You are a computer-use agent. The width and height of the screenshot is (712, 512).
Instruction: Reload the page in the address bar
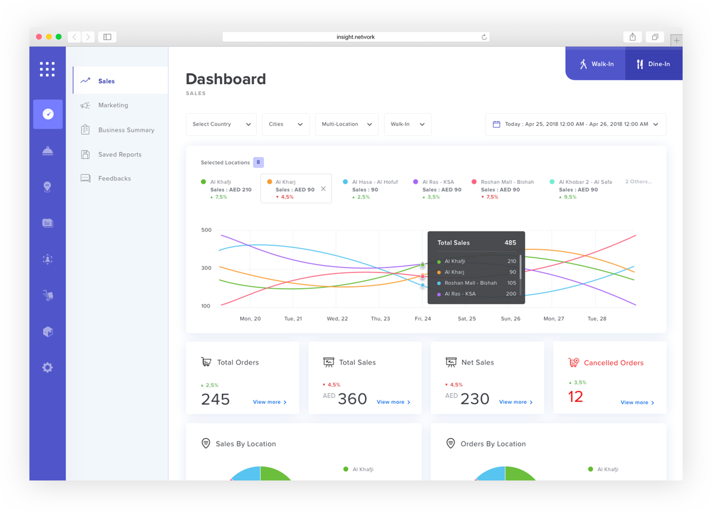[483, 37]
